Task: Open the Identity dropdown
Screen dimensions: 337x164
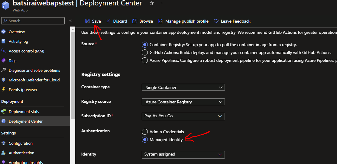Action: (x=183, y=155)
